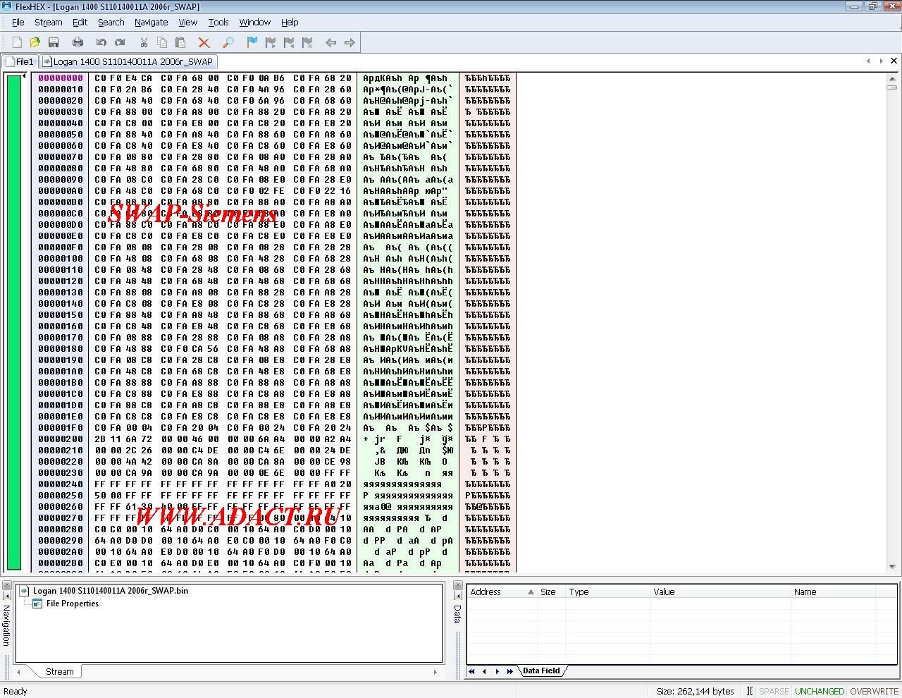
Task: Click address 00000000 in hex view
Action: coord(61,78)
